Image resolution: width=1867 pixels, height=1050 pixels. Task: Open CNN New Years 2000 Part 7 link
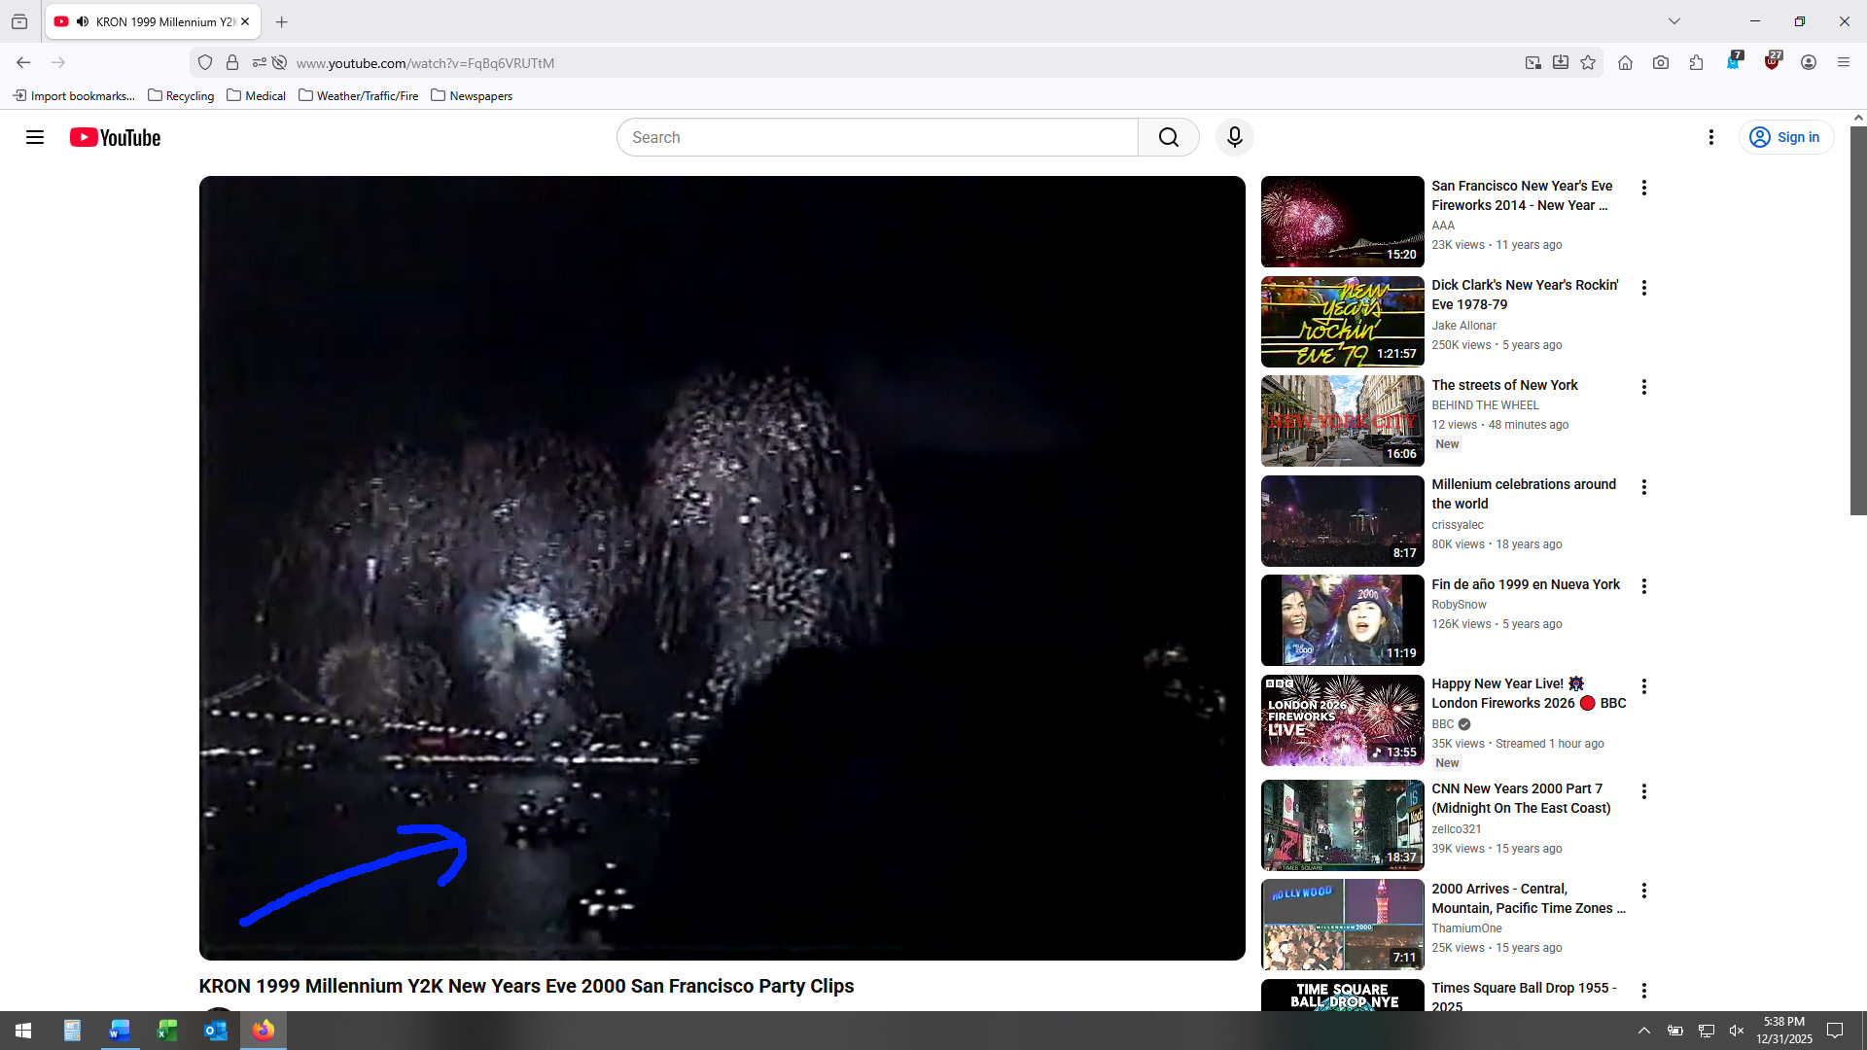(1521, 798)
